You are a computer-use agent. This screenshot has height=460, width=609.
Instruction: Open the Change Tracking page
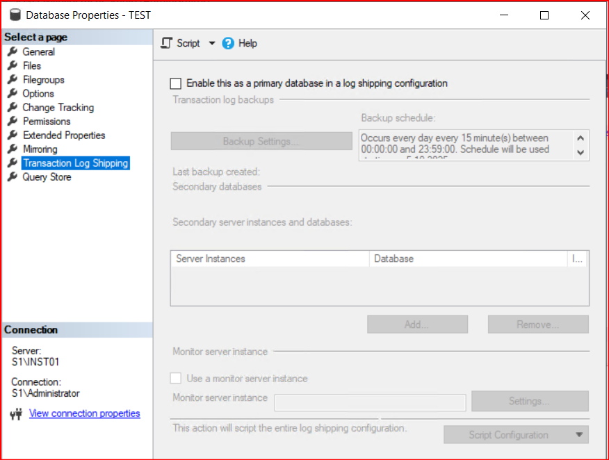[58, 107]
